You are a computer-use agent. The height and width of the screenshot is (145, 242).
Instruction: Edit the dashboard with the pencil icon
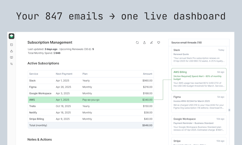tap(151, 43)
